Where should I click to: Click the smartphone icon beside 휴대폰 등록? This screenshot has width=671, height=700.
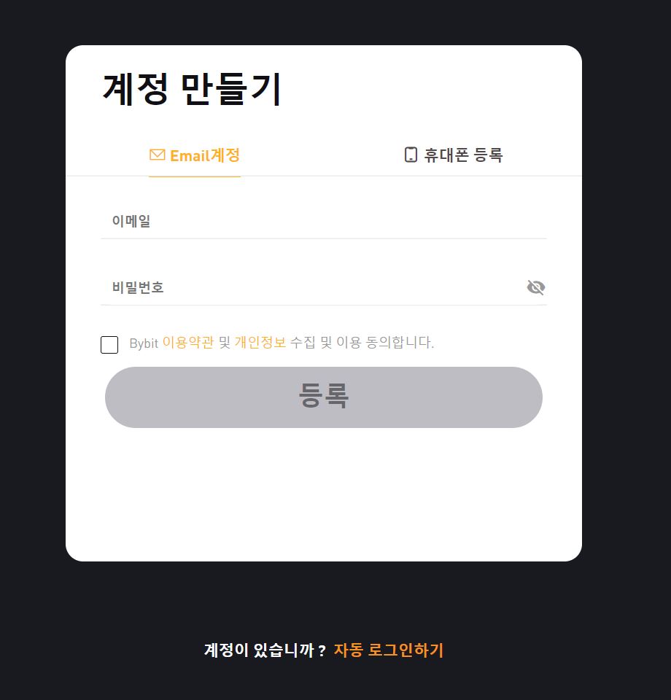coord(411,155)
